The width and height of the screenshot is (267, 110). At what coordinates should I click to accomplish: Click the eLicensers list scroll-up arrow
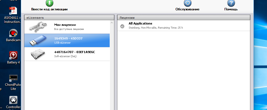pos(112,23)
